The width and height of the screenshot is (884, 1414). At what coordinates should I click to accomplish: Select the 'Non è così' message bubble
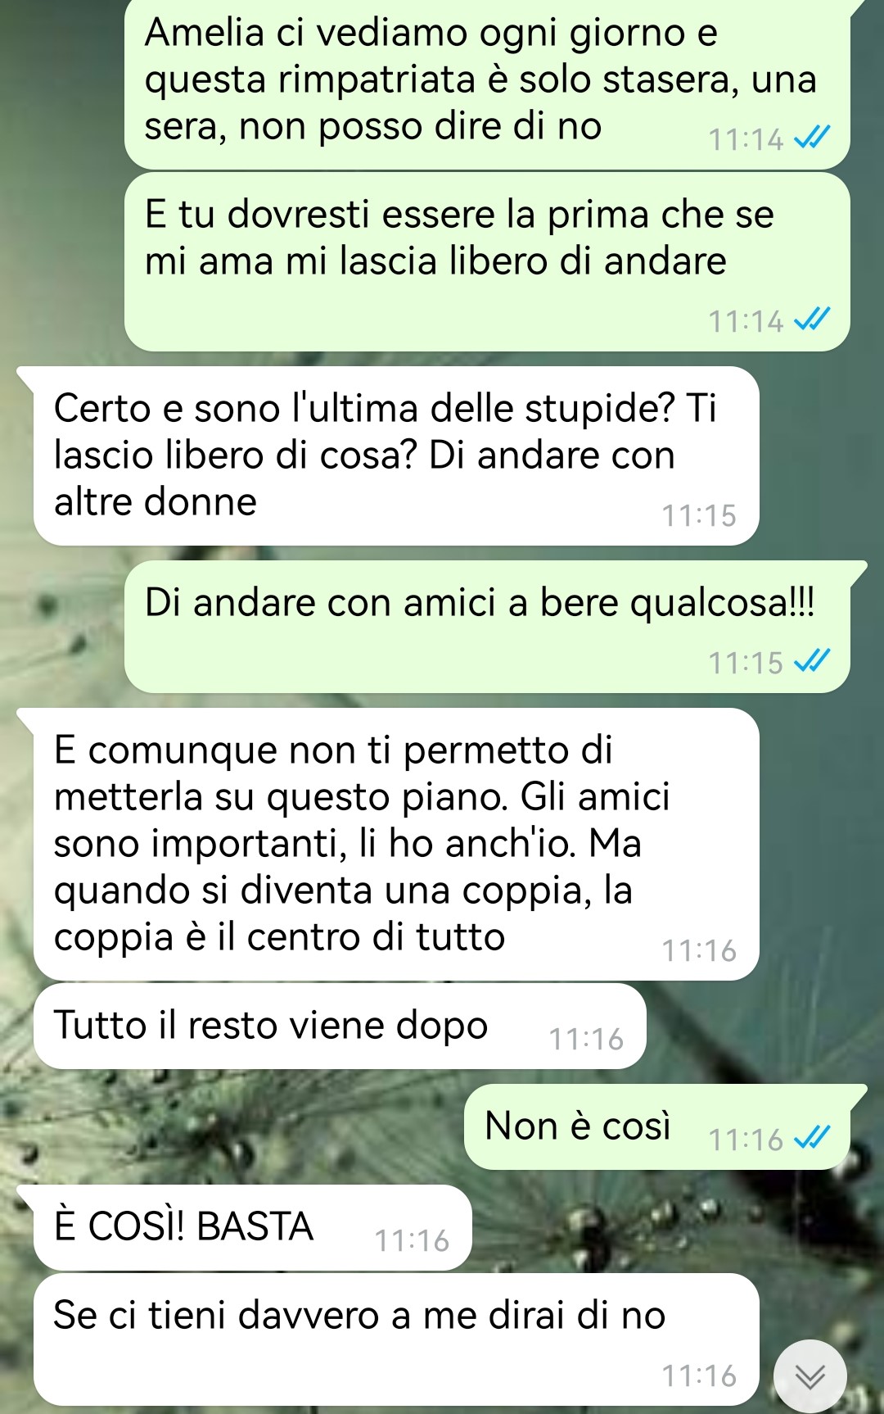657,1127
